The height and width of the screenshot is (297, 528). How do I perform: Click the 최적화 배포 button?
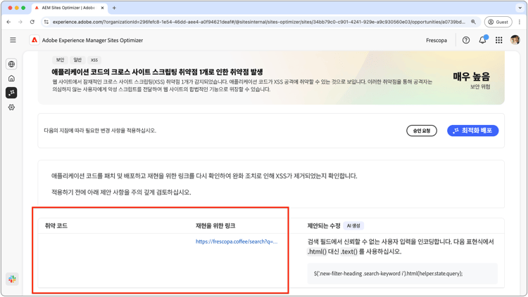(x=473, y=131)
